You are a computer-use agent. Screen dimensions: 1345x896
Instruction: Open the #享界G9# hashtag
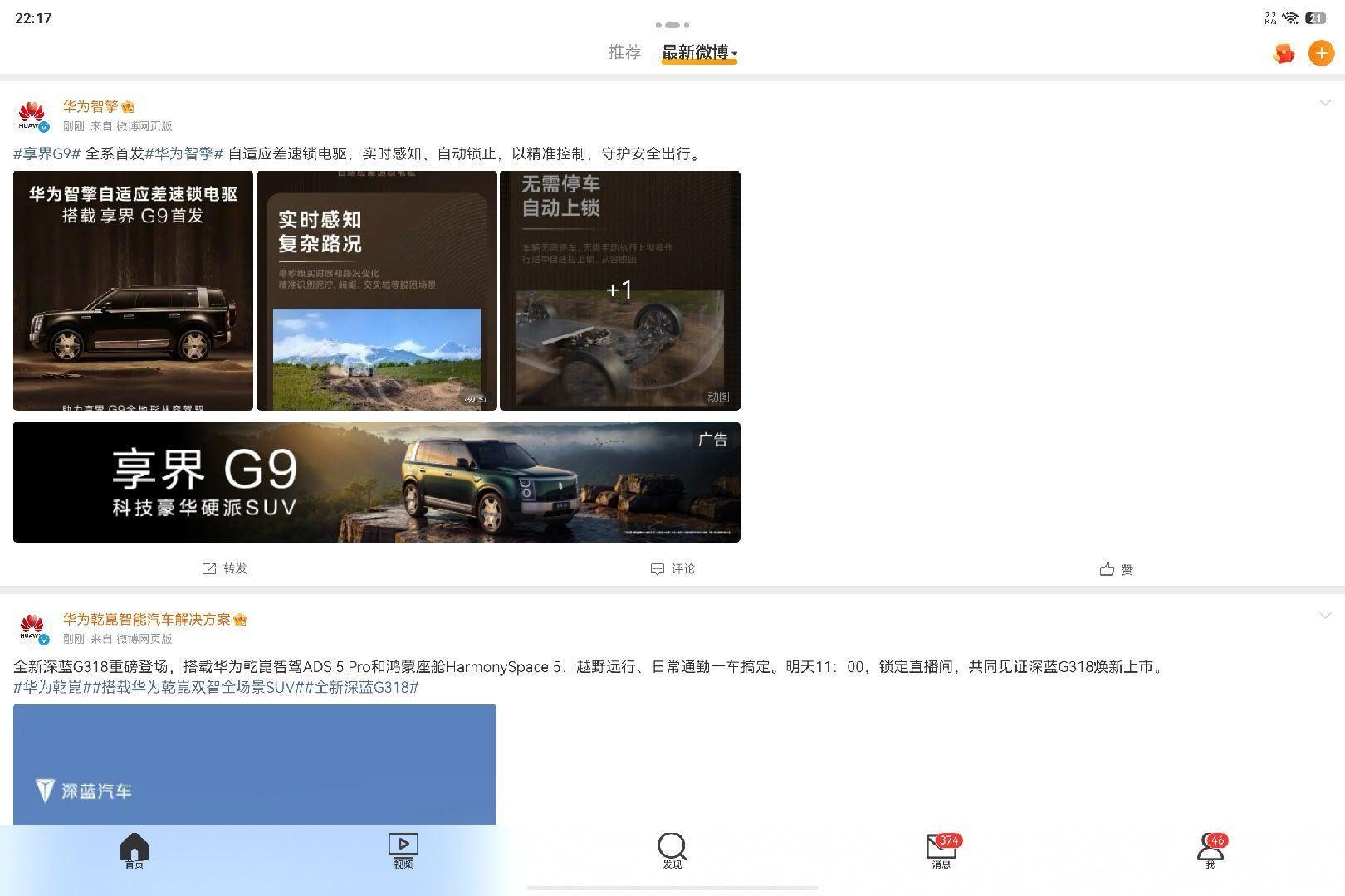point(46,153)
